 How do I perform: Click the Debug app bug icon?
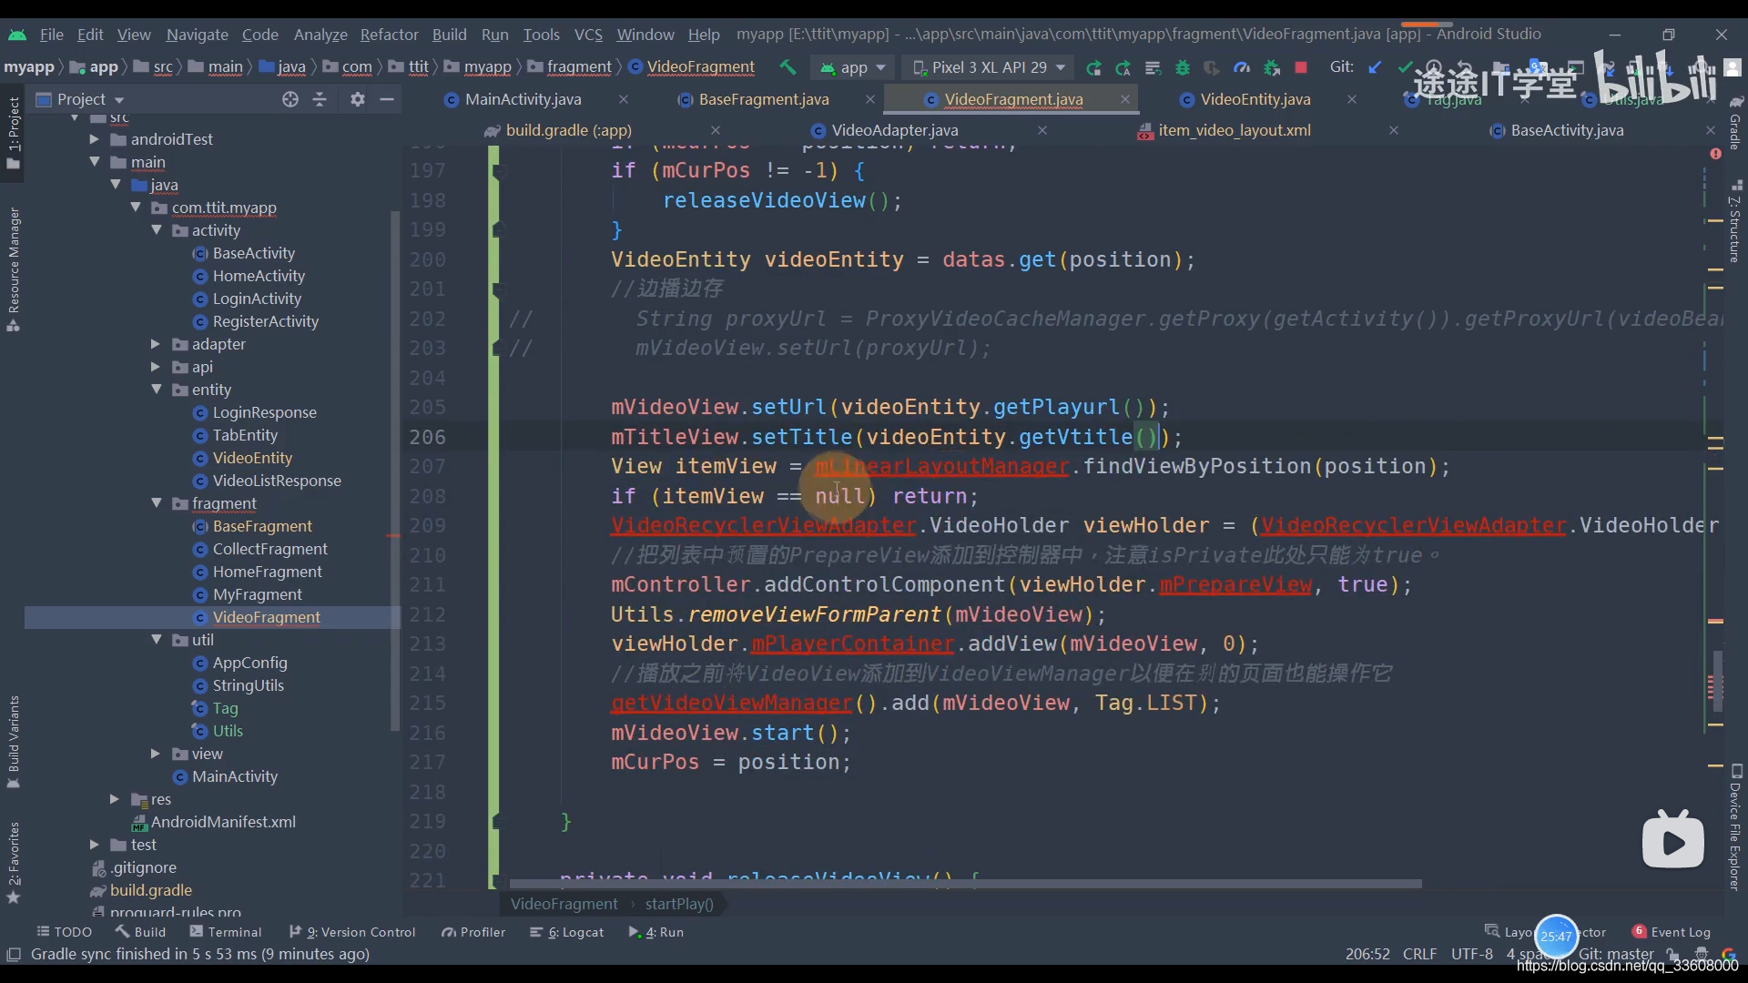(x=1183, y=67)
